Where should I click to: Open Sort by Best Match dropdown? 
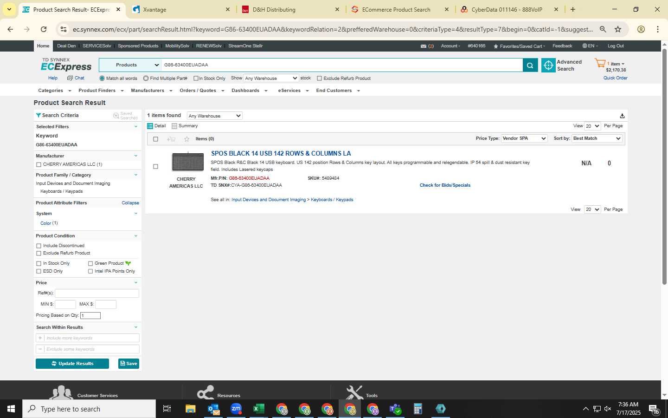[597, 138]
